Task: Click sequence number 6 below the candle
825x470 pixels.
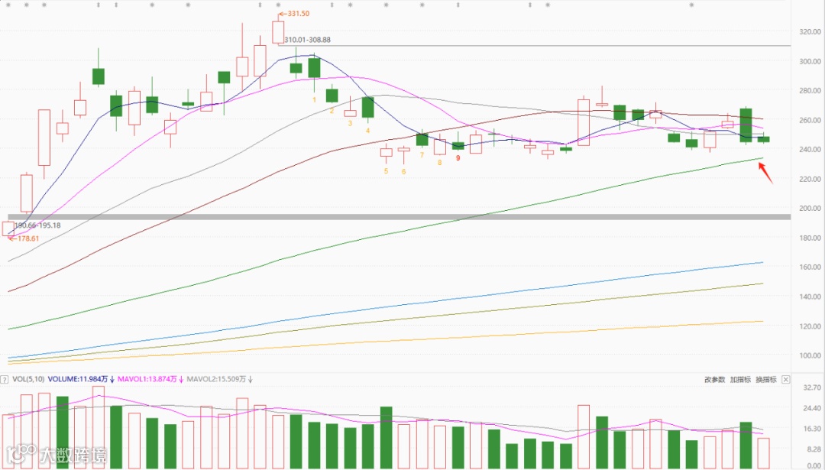Action: coord(403,172)
